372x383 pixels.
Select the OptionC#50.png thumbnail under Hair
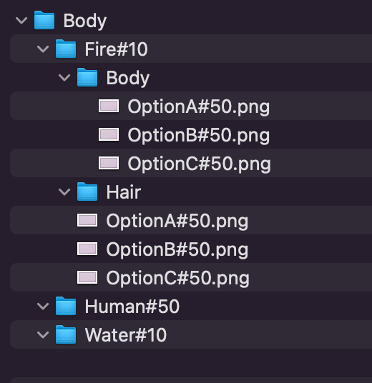[87, 277]
